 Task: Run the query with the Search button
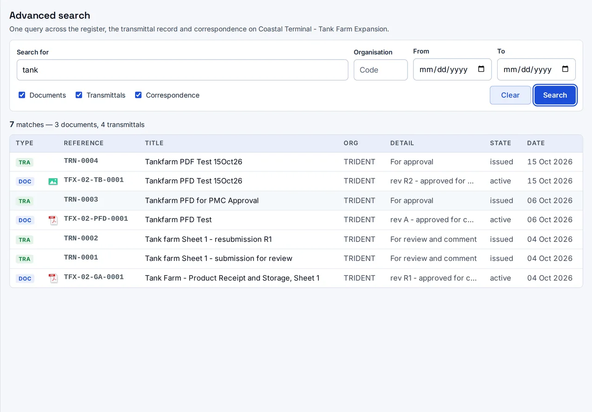pyautogui.click(x=555, y=95)
